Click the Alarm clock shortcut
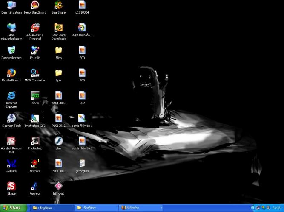Image resolution: width=284 pixels, height=212 pixels. (35, 95)
